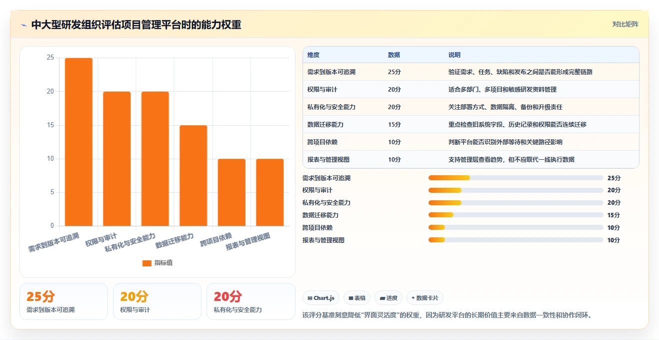Click the 私有化与安全能力 bar in chart
The height and width of the screenshot is (340, 659).
(x=155, y=159)
